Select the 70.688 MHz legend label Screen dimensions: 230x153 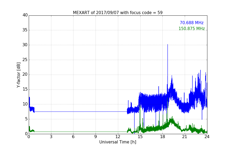192,23
